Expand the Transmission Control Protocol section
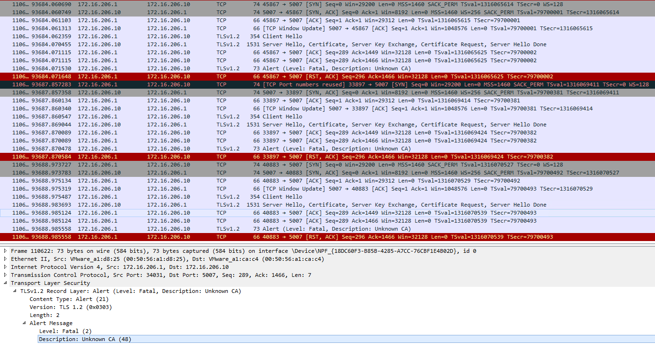This screenshot has width=655, height=350. click(6, 275)
